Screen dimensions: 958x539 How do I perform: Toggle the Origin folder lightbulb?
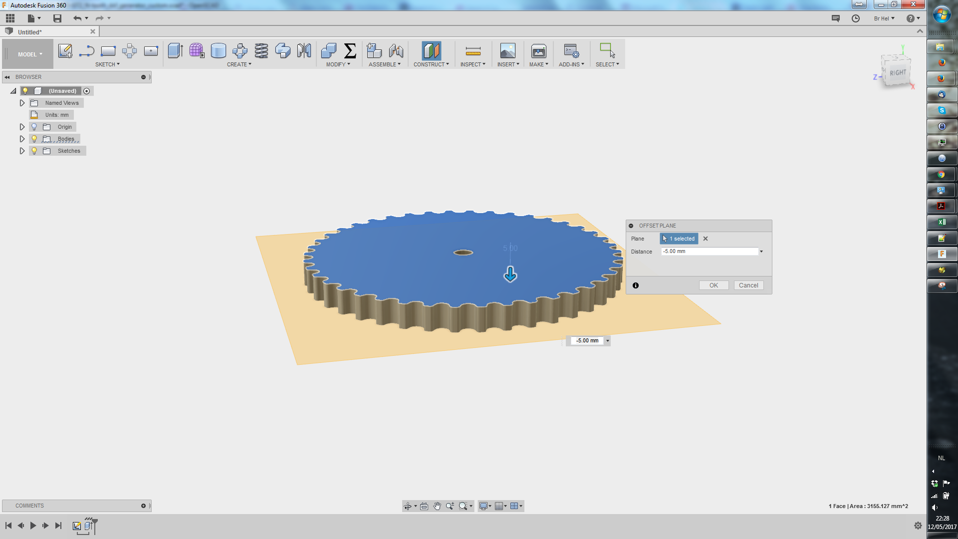pyautogui.click(x=34, y=127)
